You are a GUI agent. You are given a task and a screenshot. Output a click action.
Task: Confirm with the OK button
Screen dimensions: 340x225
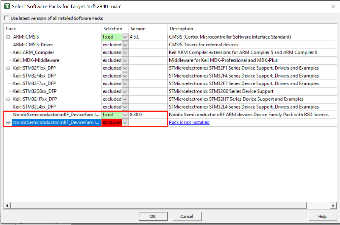click(x=153, y=216)
